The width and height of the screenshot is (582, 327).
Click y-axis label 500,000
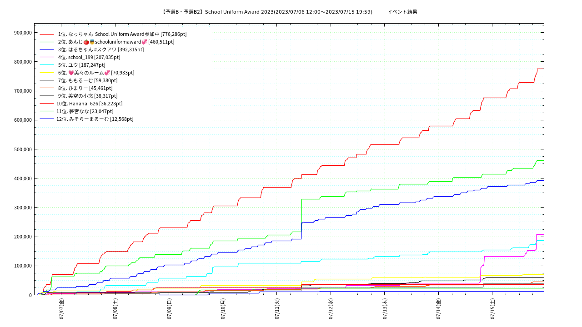click(23, 149)
